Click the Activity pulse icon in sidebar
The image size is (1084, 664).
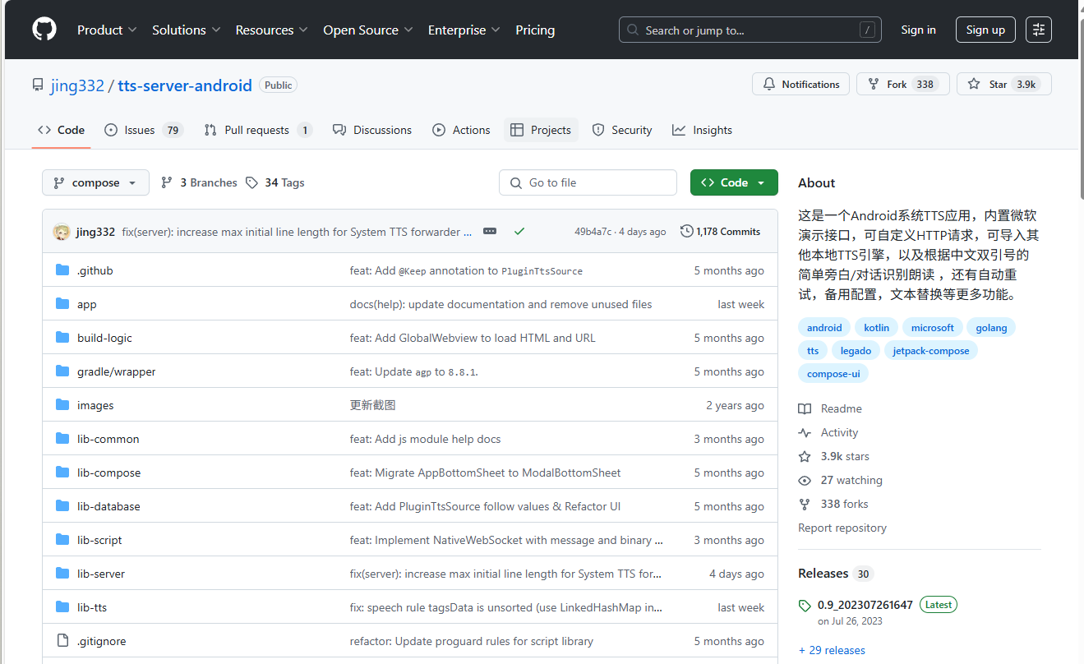804,432
